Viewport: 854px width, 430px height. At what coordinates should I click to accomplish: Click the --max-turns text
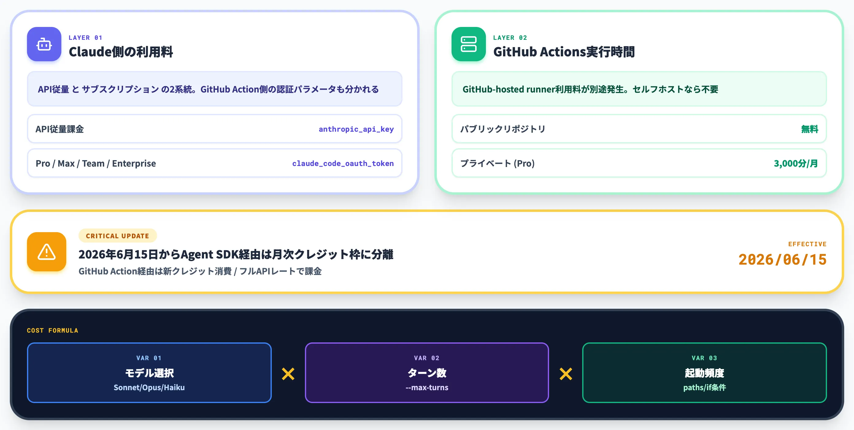click(427, 387)
